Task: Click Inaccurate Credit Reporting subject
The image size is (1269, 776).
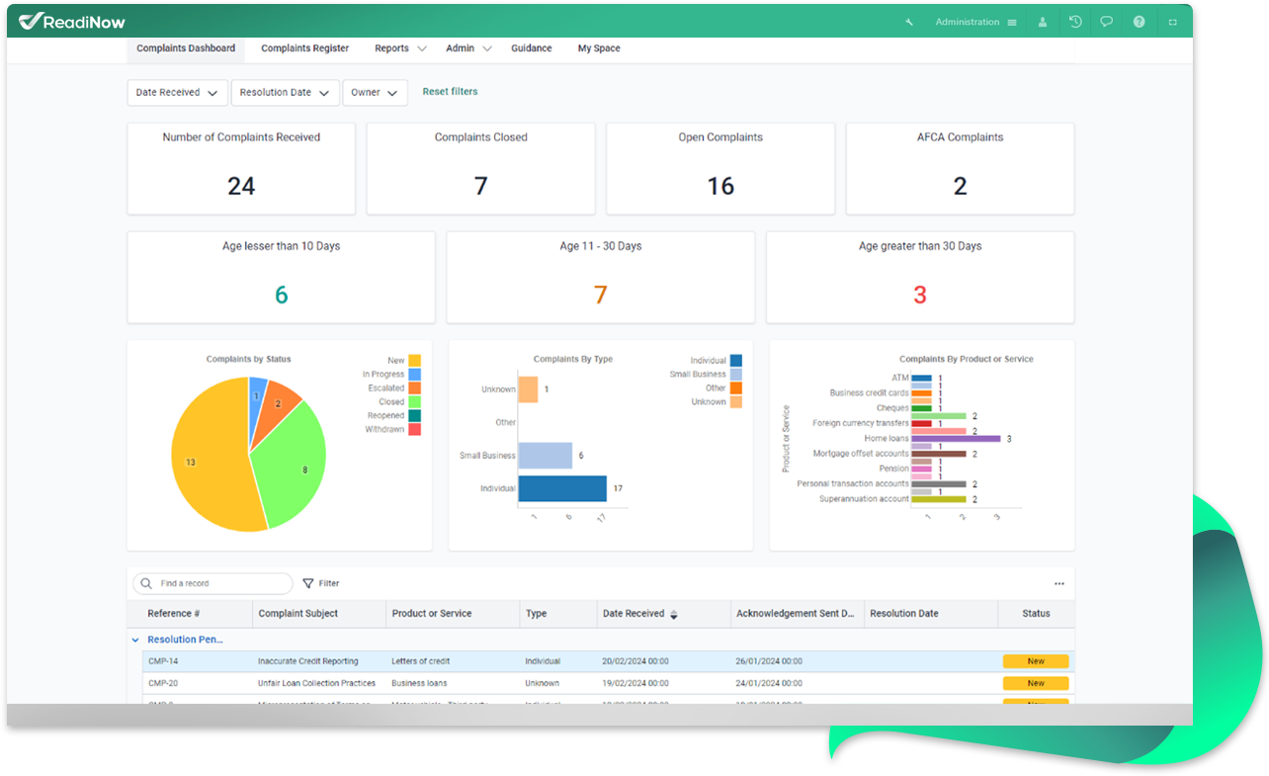Action: tap(308, 661)
